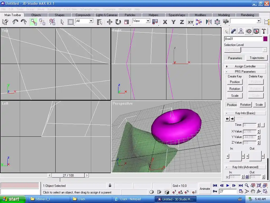Expand the Assign Controller rollout
The width and height of the screenshot is (270, 203).
245,66
